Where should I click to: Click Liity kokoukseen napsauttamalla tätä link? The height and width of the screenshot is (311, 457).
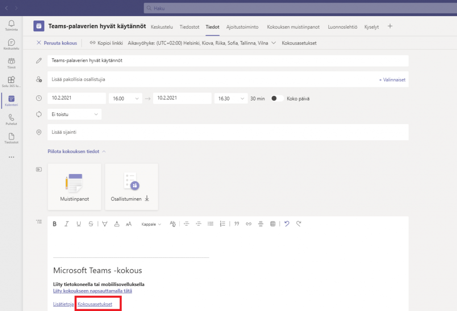(x=92, y=291)
